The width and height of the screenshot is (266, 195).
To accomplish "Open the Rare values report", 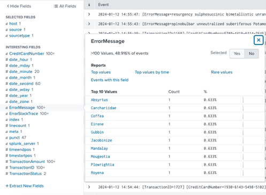I will point(222,72).
